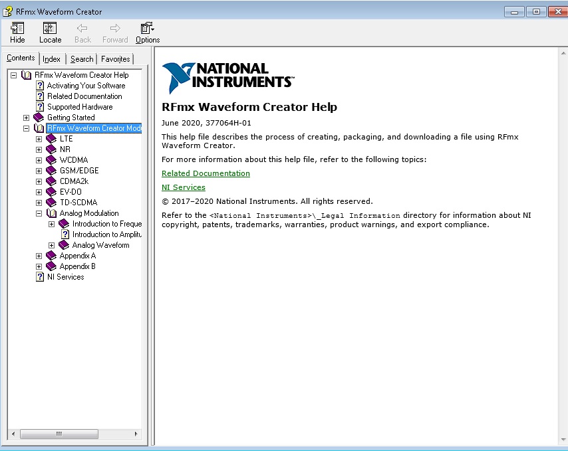The image size is (568, 451).
Task: Expand the TD-SCDMA tree node
Action: point(39,203)
